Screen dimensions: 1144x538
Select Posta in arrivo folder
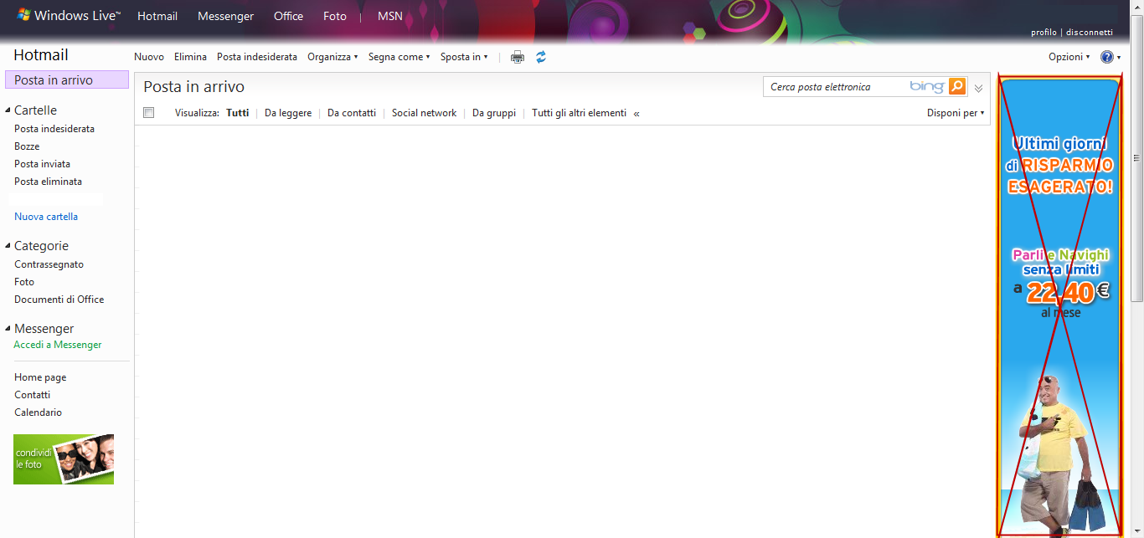[x=67, y=79]
